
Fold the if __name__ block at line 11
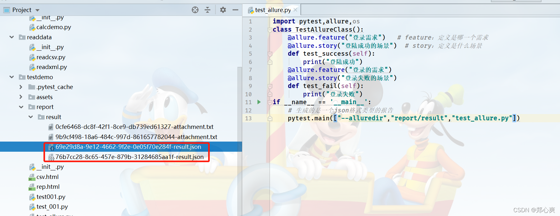[270, 102]
